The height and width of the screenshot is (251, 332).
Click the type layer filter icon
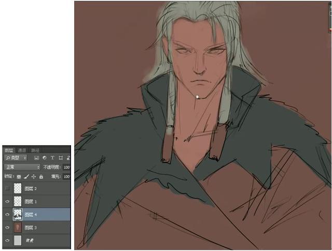[x=52, y=158]
